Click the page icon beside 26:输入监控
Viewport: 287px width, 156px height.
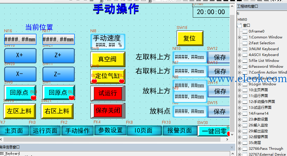245,125
